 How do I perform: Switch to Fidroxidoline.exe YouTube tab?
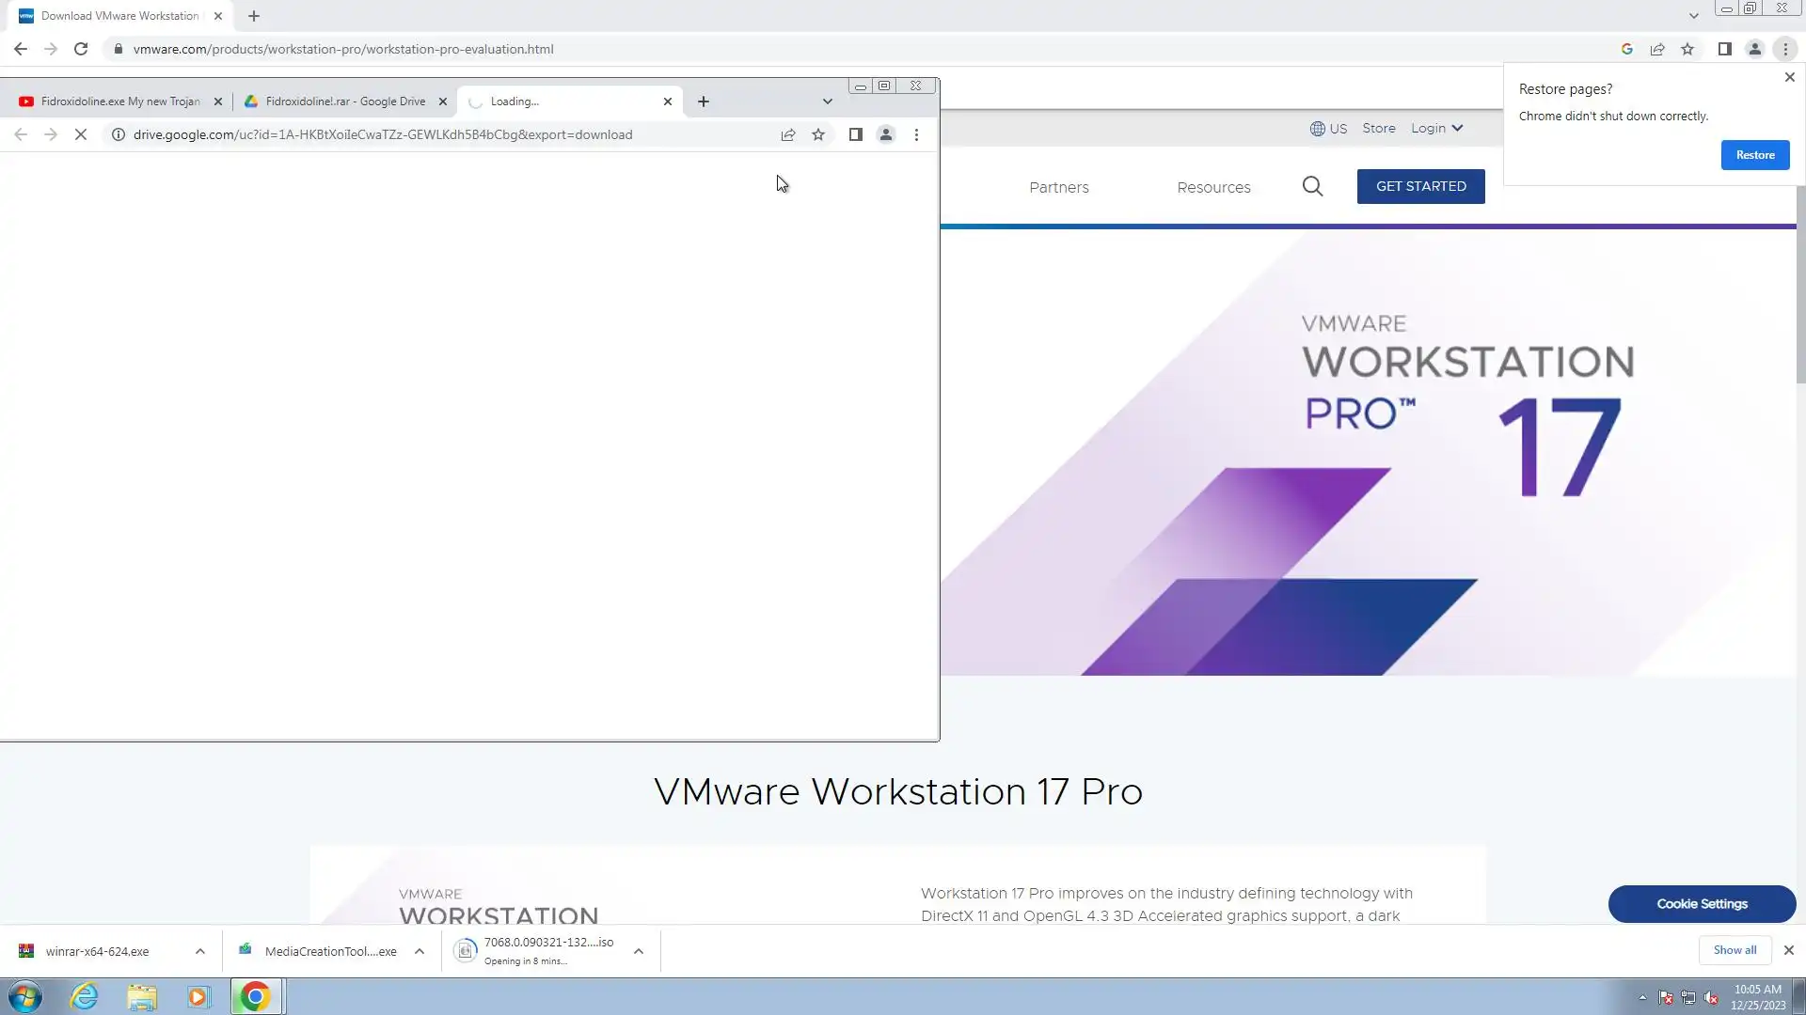tap(120, 101)
